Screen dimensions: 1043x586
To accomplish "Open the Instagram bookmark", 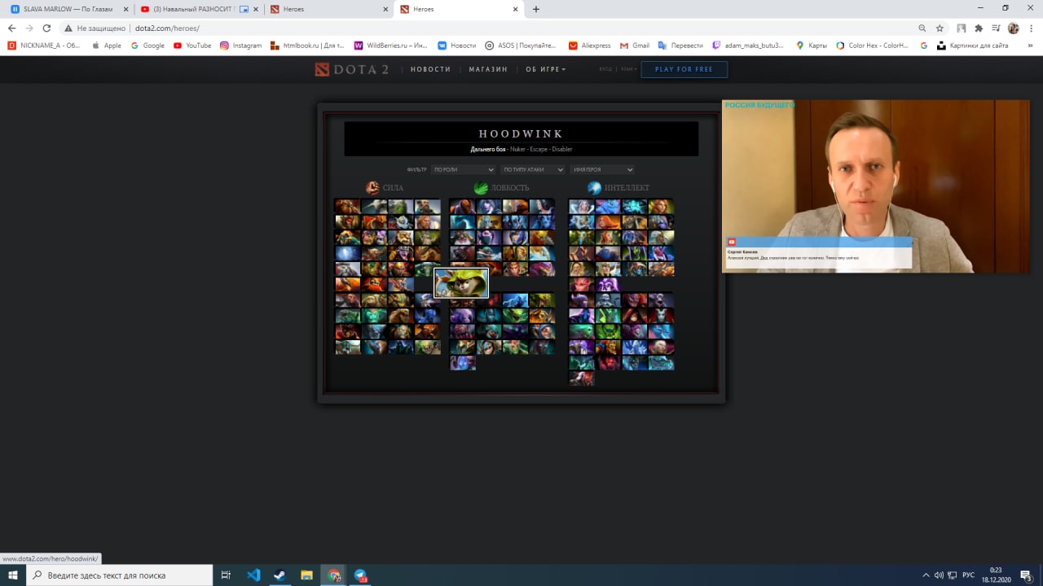I will pos(241,46).
